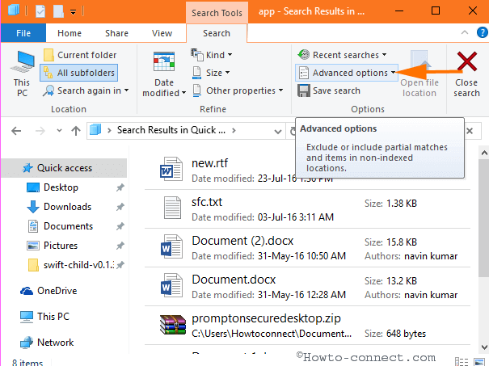489x366 pixels.
Task: Click New folder quick access toolbar icon
Action: [58, 11]
